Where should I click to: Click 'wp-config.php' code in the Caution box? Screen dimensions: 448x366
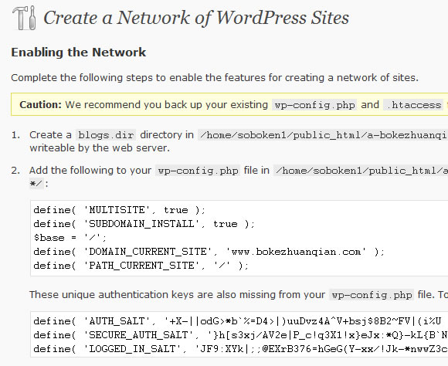click(314, 105)
